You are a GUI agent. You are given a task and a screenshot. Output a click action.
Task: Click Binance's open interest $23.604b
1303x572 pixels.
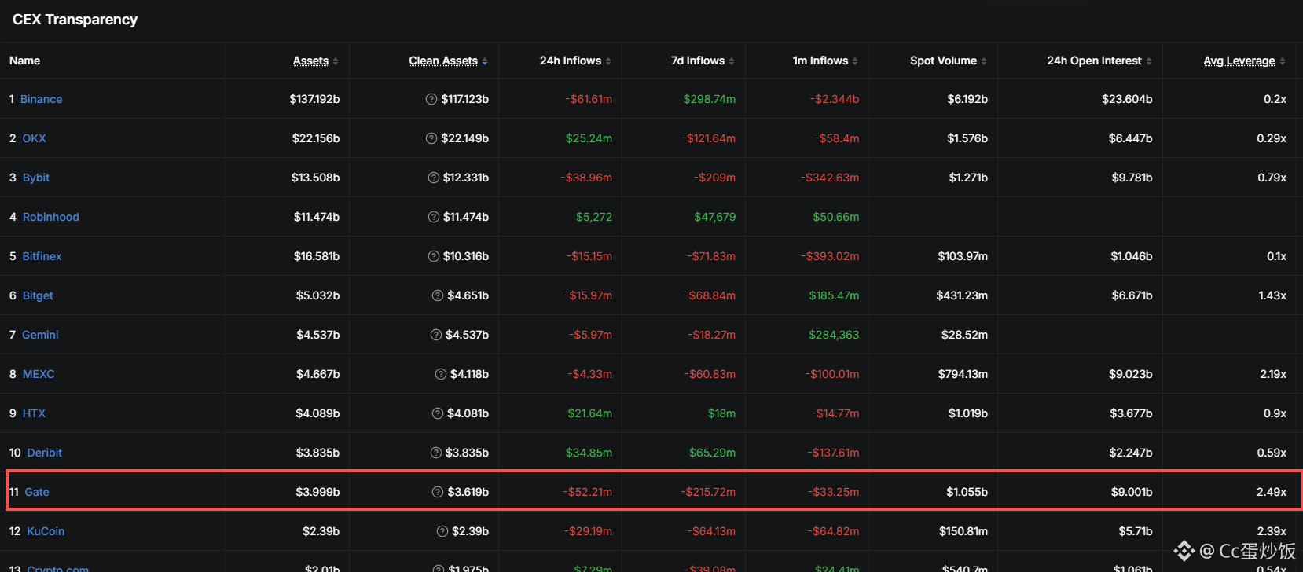pyautogui.click(x=1127, y=99)
